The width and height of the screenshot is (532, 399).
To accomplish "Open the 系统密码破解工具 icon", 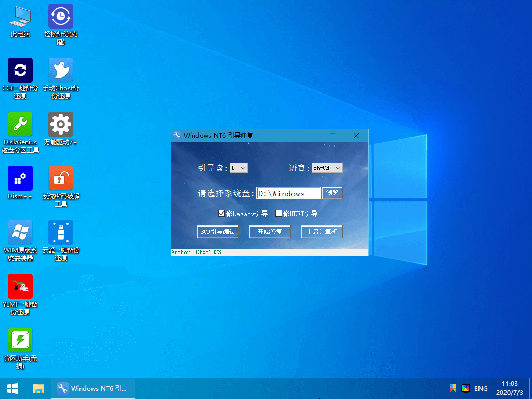I will coord(61,178).
